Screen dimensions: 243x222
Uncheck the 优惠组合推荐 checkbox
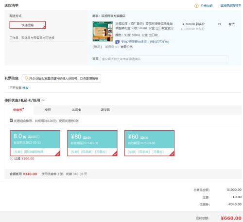click(11, 120)
